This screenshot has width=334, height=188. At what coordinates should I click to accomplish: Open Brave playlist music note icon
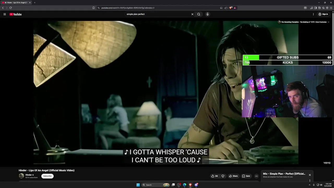311,8
